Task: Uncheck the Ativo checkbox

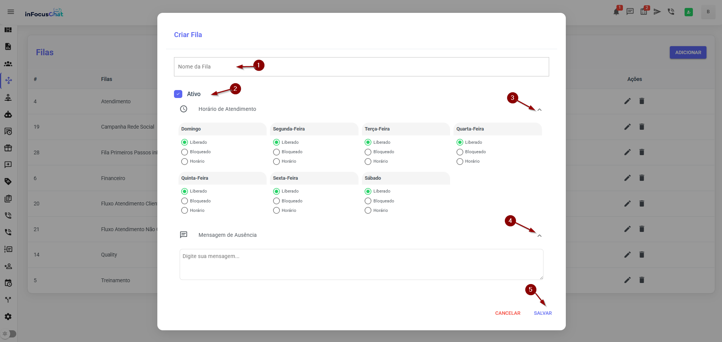Action: 178,94
